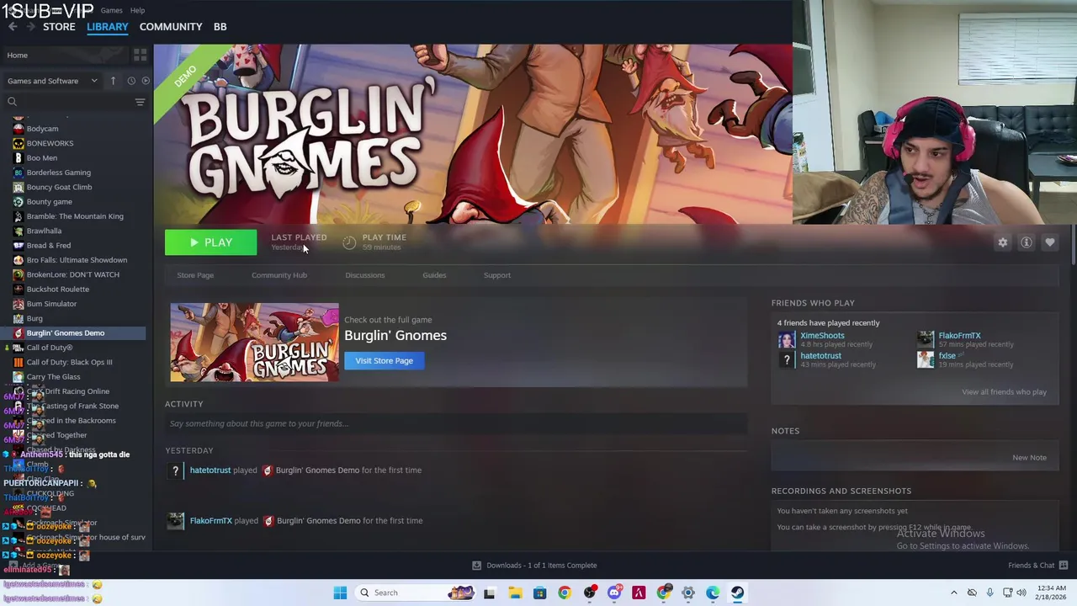
Task: Click the green Play button
Action: 210,242
